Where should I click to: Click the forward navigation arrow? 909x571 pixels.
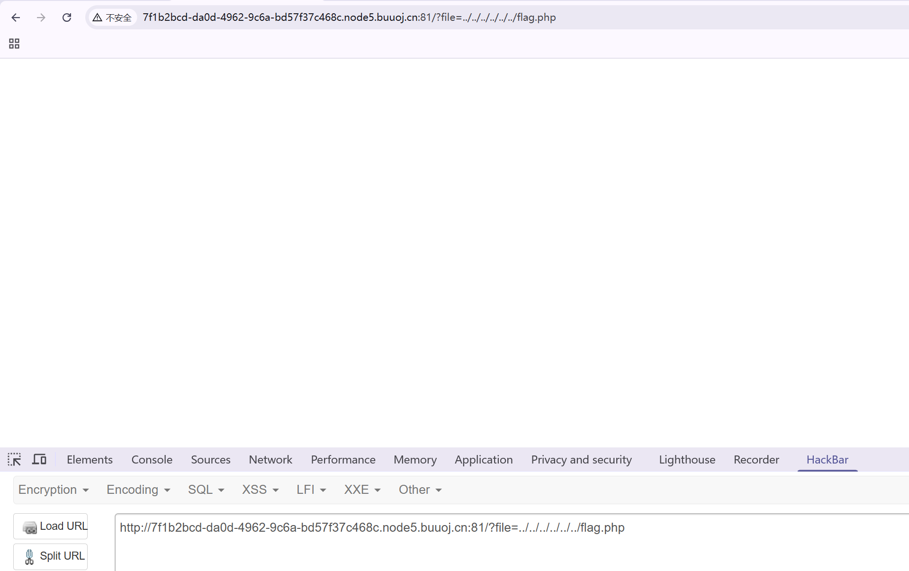[41, 18]
